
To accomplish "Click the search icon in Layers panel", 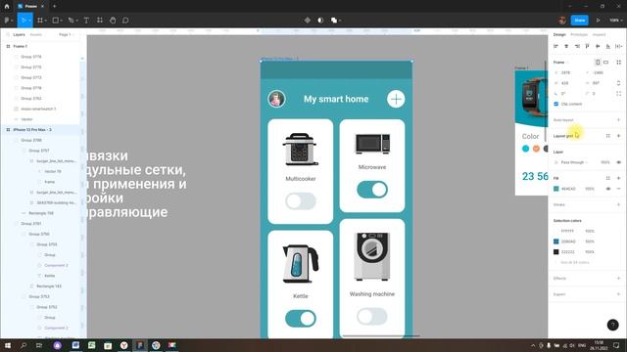I will pos(8,35).
